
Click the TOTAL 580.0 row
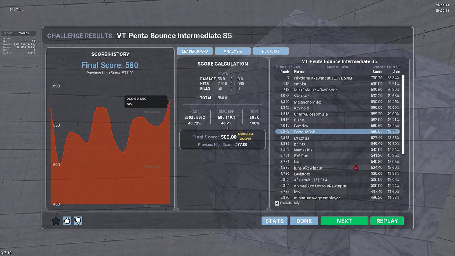[213, 98]
